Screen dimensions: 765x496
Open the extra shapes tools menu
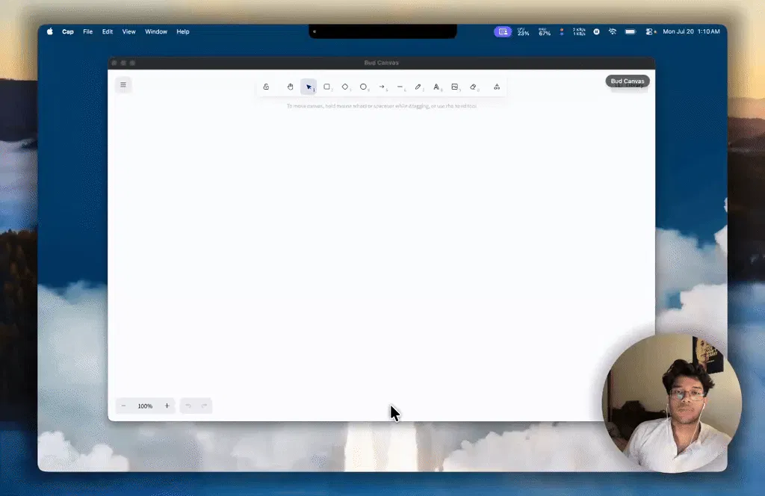click(x=497, y=87)
